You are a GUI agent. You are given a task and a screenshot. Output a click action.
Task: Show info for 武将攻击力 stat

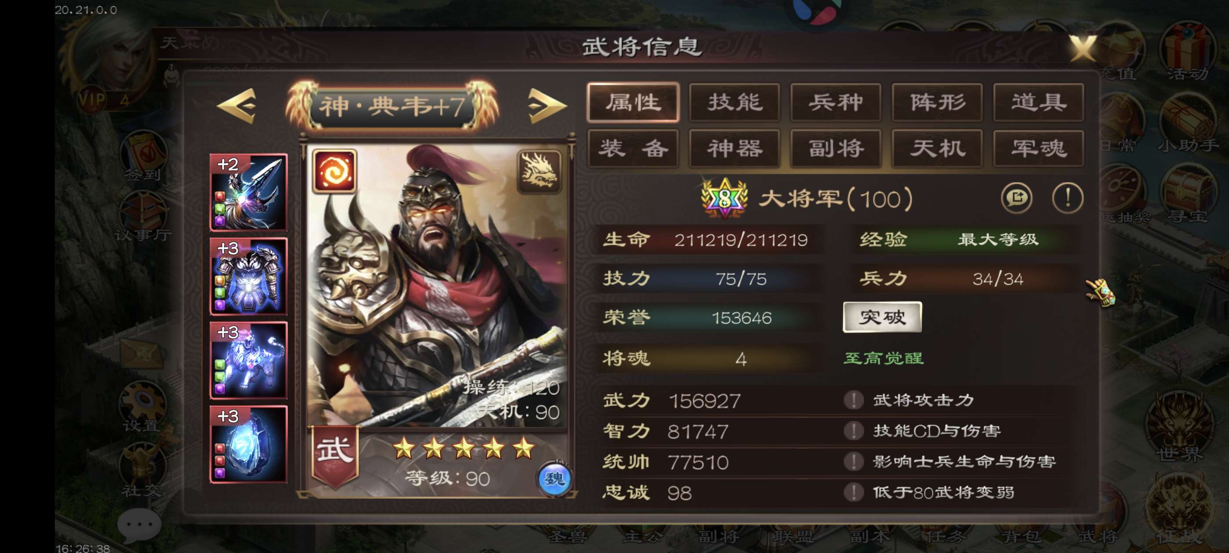[854, 400]
